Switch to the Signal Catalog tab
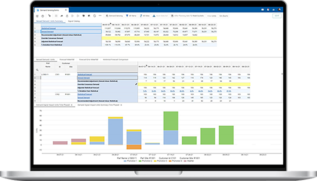 coord(74,21)
